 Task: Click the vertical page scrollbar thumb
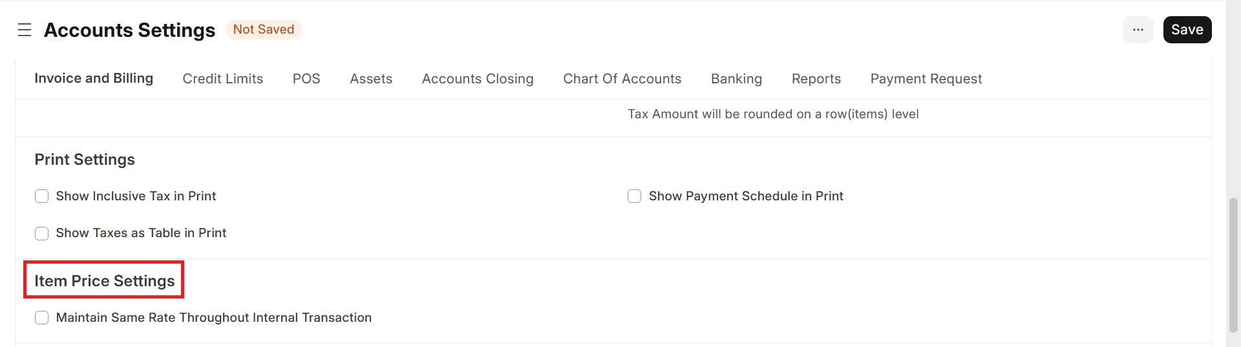pos(1233,265)
